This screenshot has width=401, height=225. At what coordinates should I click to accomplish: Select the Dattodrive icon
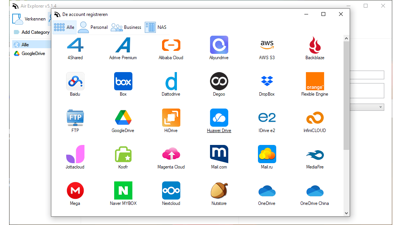[x=171, y=81]
